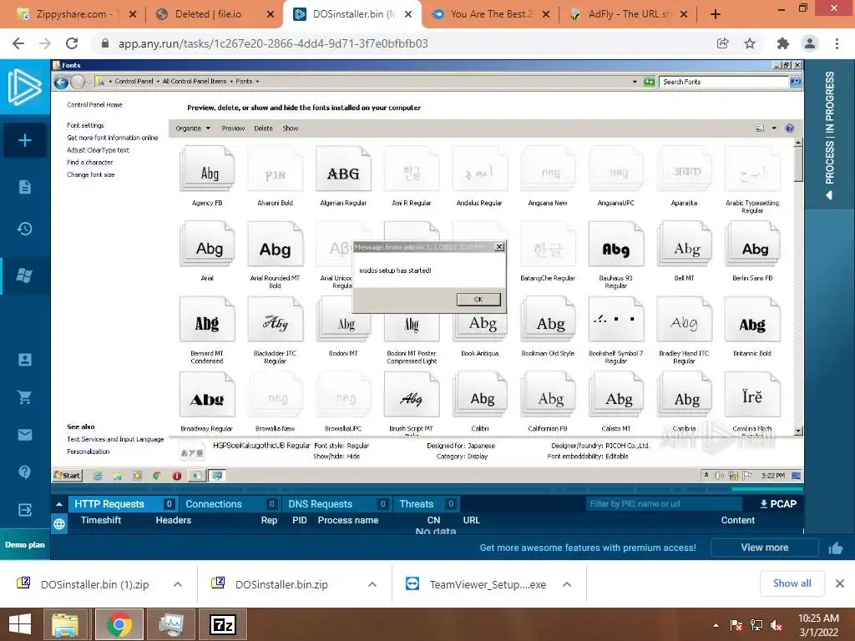Open Get more font information online link

pos(113,138)
